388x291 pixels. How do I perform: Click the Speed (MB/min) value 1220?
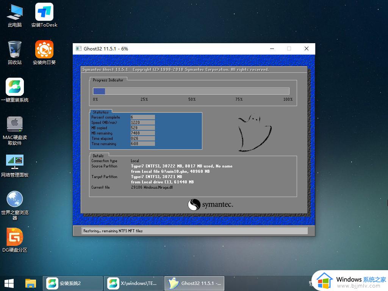click(x=143, y=122)
